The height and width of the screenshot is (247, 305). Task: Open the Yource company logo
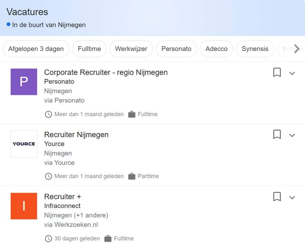24,144
